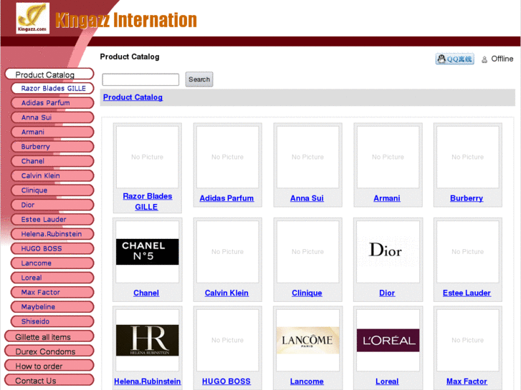Open HUGO BOSS in the sidebar
The image size is (521, 390).
click(x=52, y=248)
